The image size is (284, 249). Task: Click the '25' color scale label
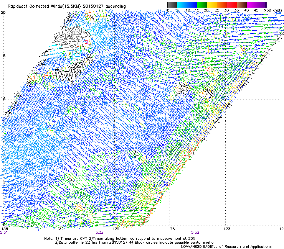[x=217, y=10]
